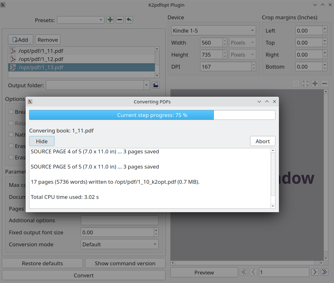This screenshot has width=334, height=283.
Task: Toggle the checkbox beside 'Nati' option
Action: [11, 134]
